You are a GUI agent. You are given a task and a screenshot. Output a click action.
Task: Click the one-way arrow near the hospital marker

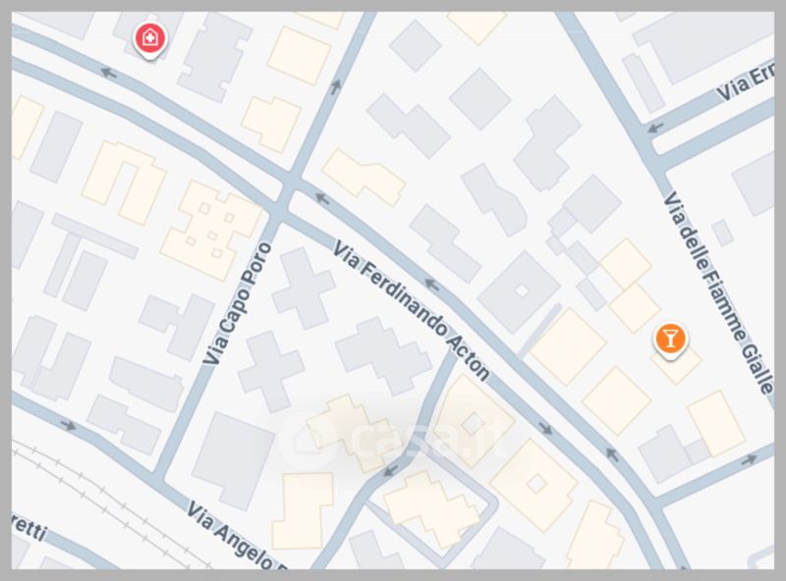point(108,74)
